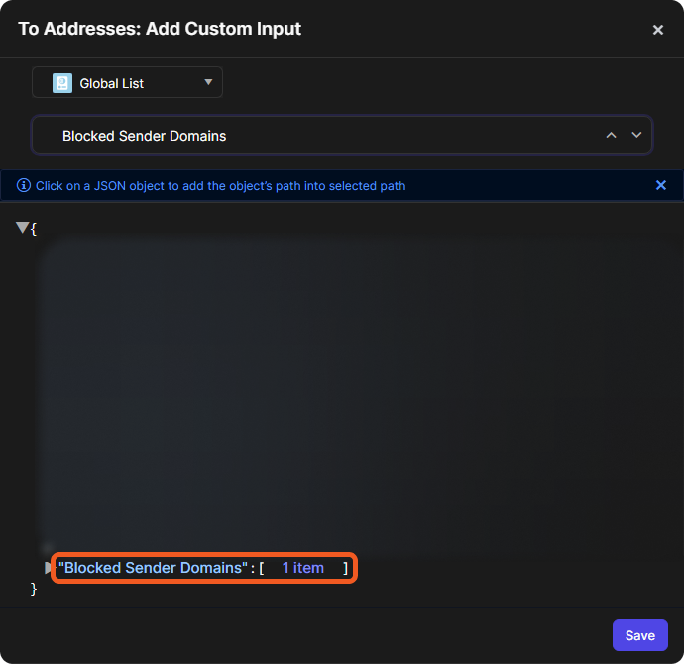The image size is (684, 664).
Task: Click the Blocked Sender Domains path field
Action: pyautogui.click(x=342, y=135)
